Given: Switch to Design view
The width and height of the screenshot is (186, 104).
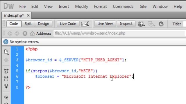Looking at the screenshot, I should point(43,24).
